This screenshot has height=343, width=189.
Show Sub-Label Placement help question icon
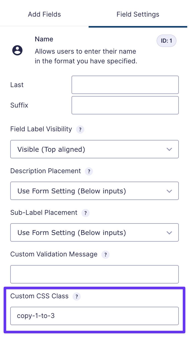[86, 213]
